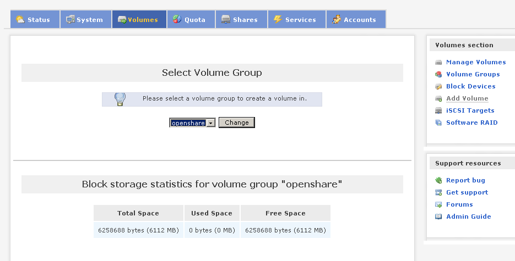The image size is (515, 261).
Task: Open the Manage Volumes link
Action: pos(476,62)
